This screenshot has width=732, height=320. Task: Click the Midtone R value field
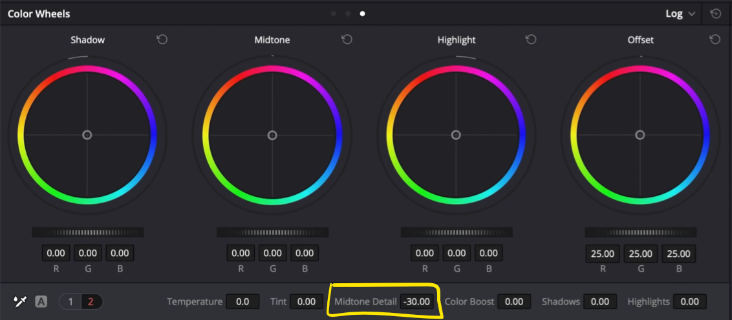[241, 254]
